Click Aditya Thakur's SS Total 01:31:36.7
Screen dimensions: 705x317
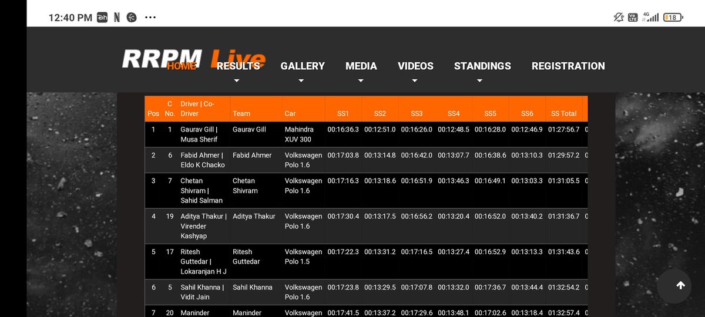(564, 216)
